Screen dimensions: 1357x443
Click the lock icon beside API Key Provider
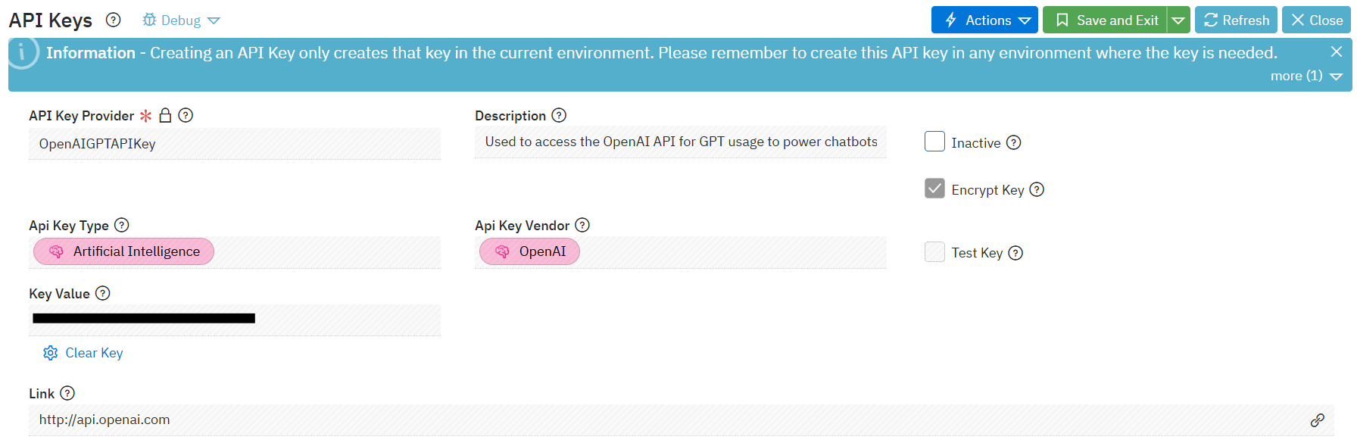tap(165, 115)
